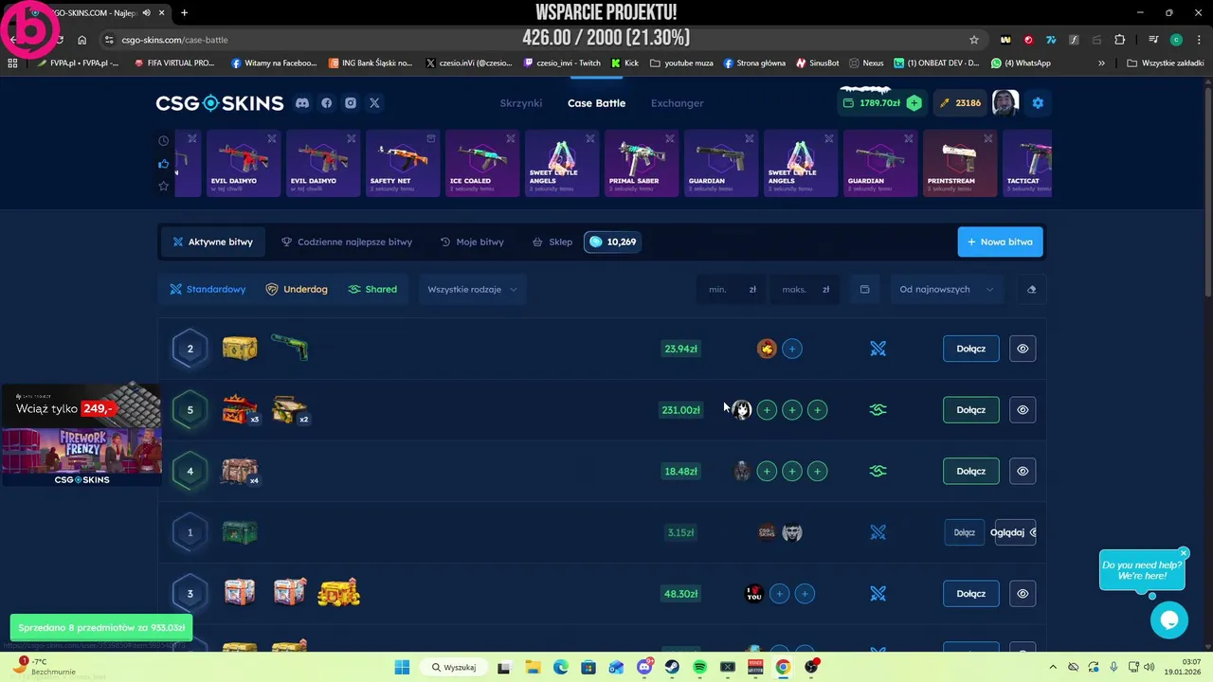Add funds with the green plus icon

914,103
